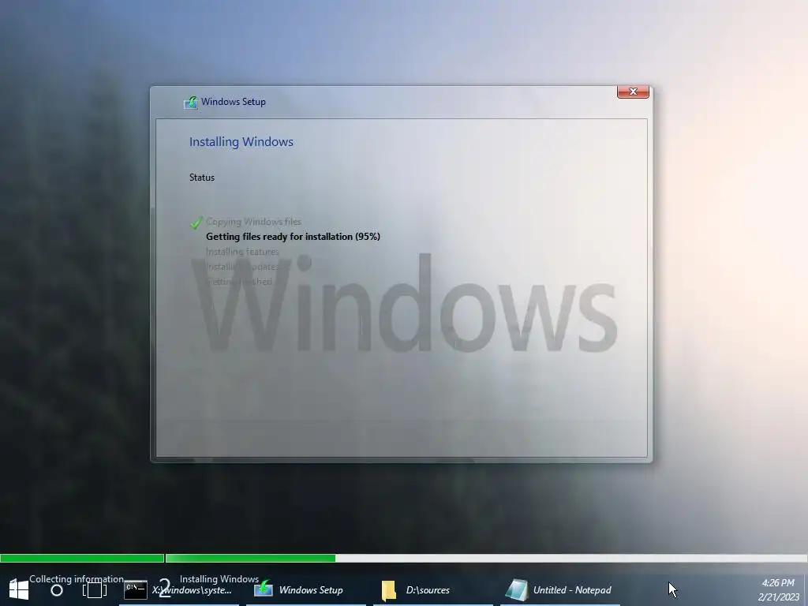Click the 'Copying Windows files' status line

[253, 222]
